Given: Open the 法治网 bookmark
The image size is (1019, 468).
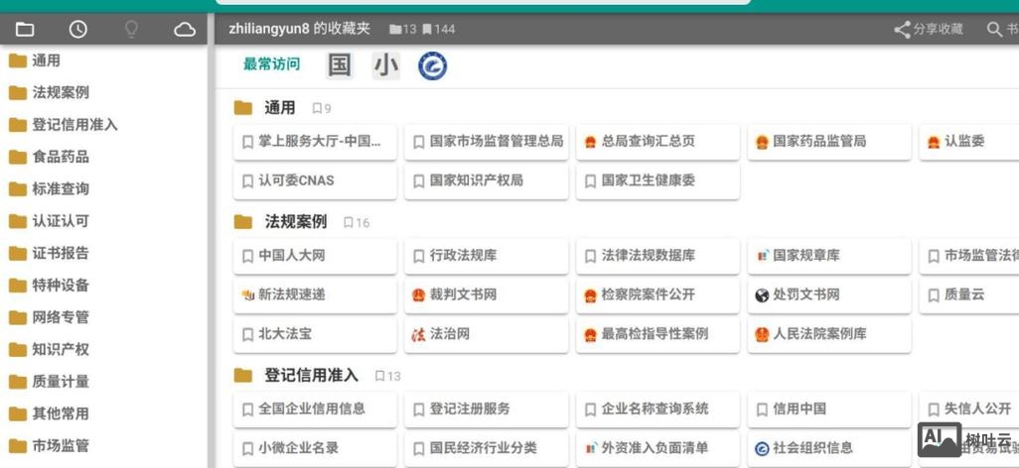Looking at the screenshot, I should [486, 335].
